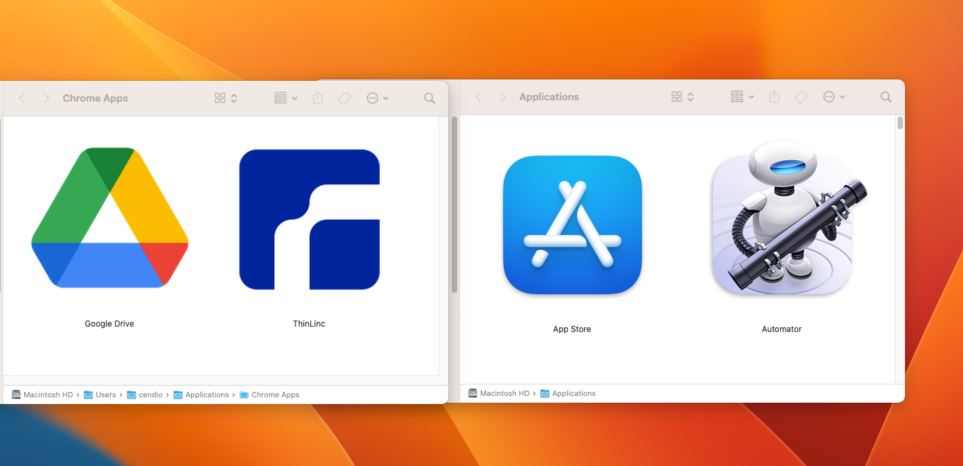This screenshot has width=963, height=466.
Task: Go back in the Applications window
Action: 479,97
